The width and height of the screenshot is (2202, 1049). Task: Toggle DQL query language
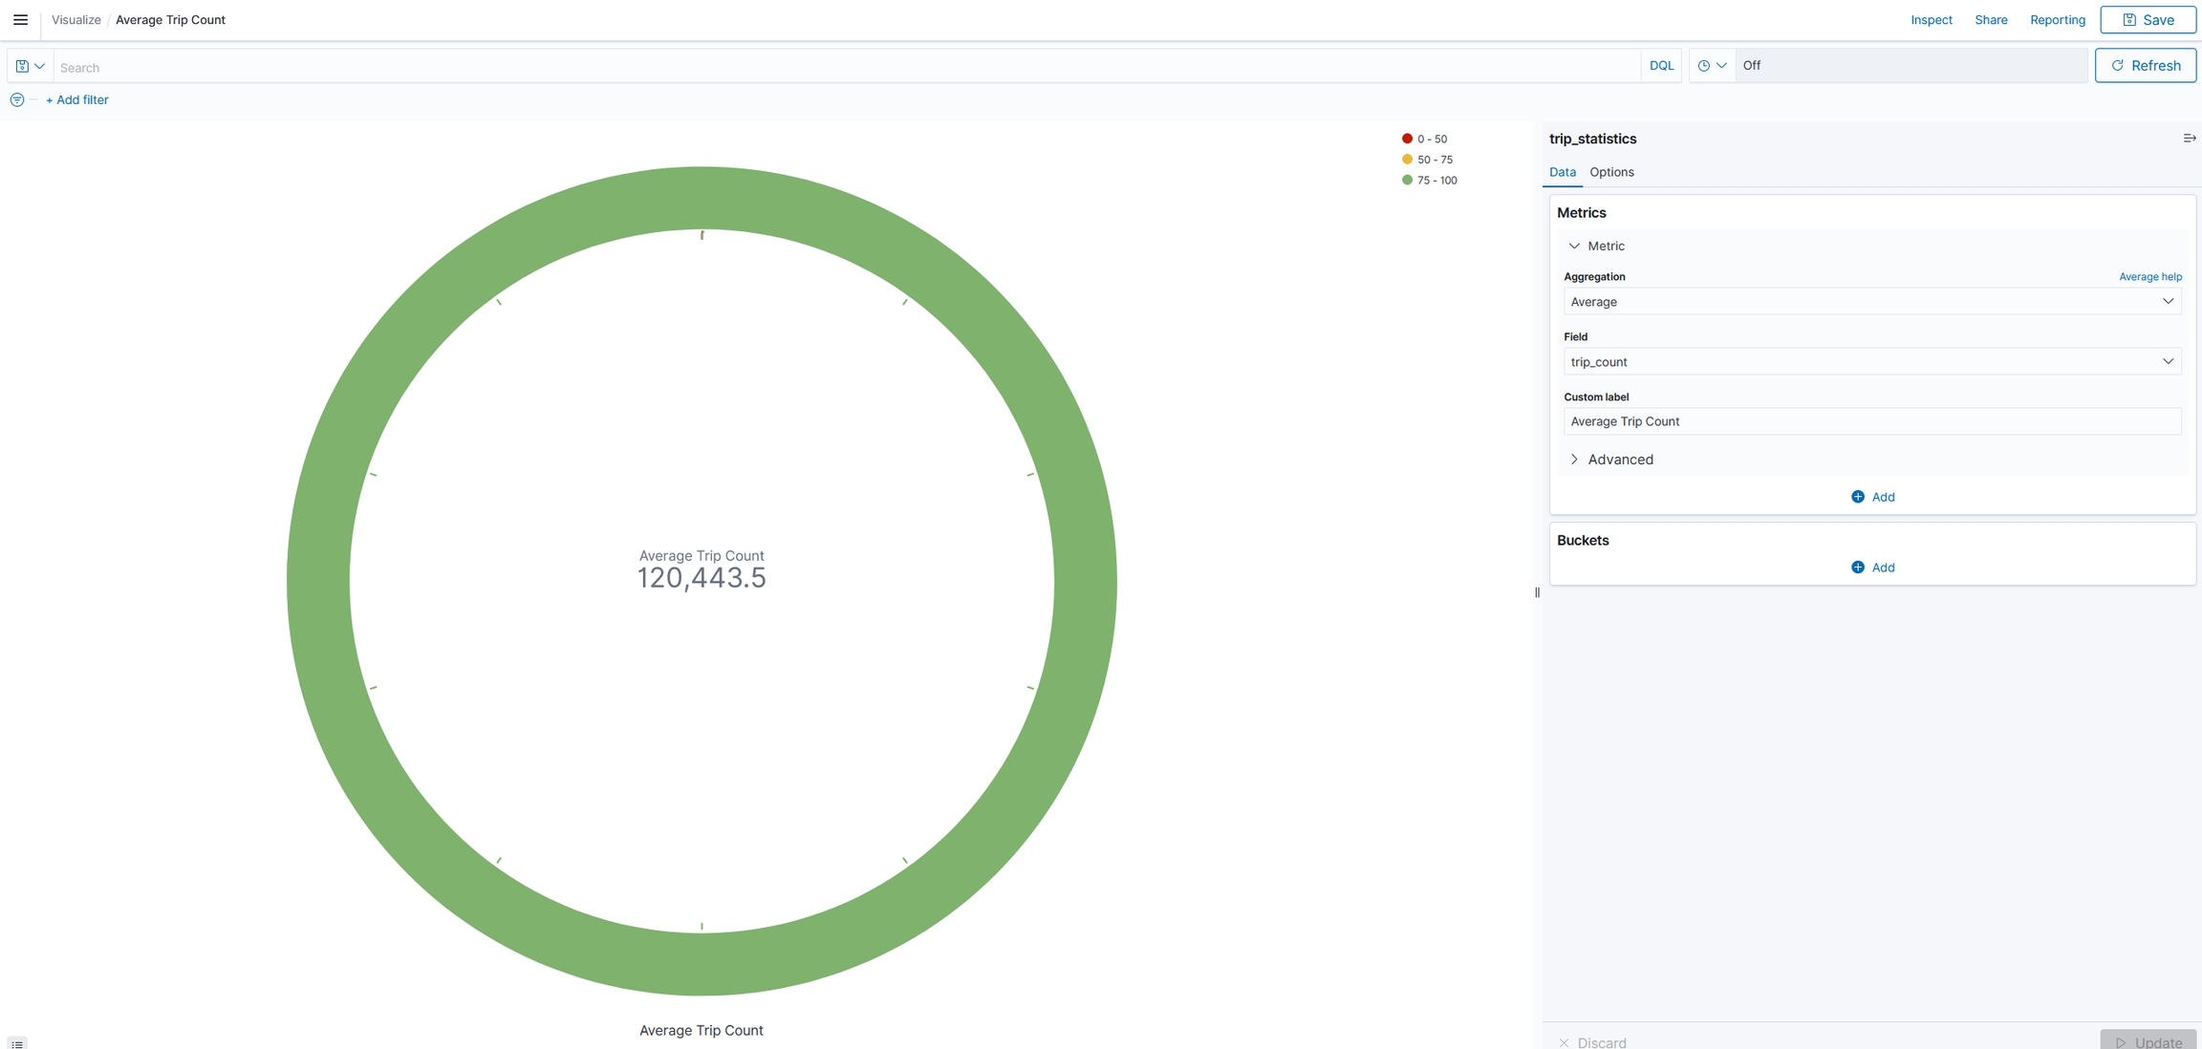[1661, 66]
